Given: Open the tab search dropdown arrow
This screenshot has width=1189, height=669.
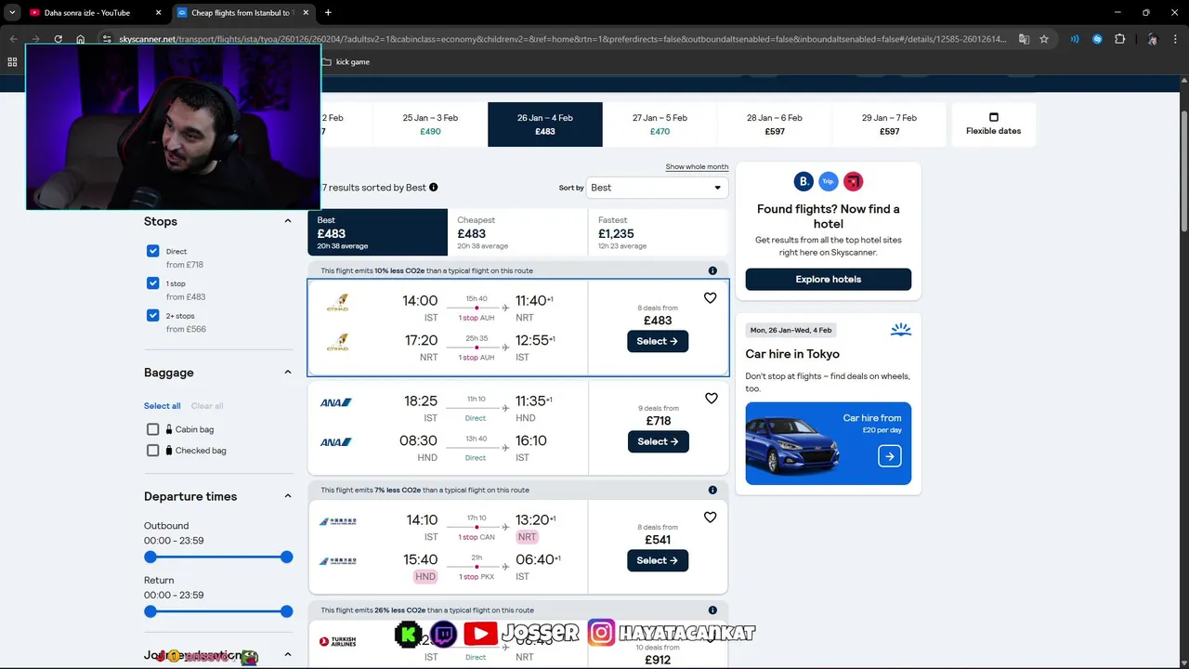Looking at the screenshot, I should (x=12, y=13).
